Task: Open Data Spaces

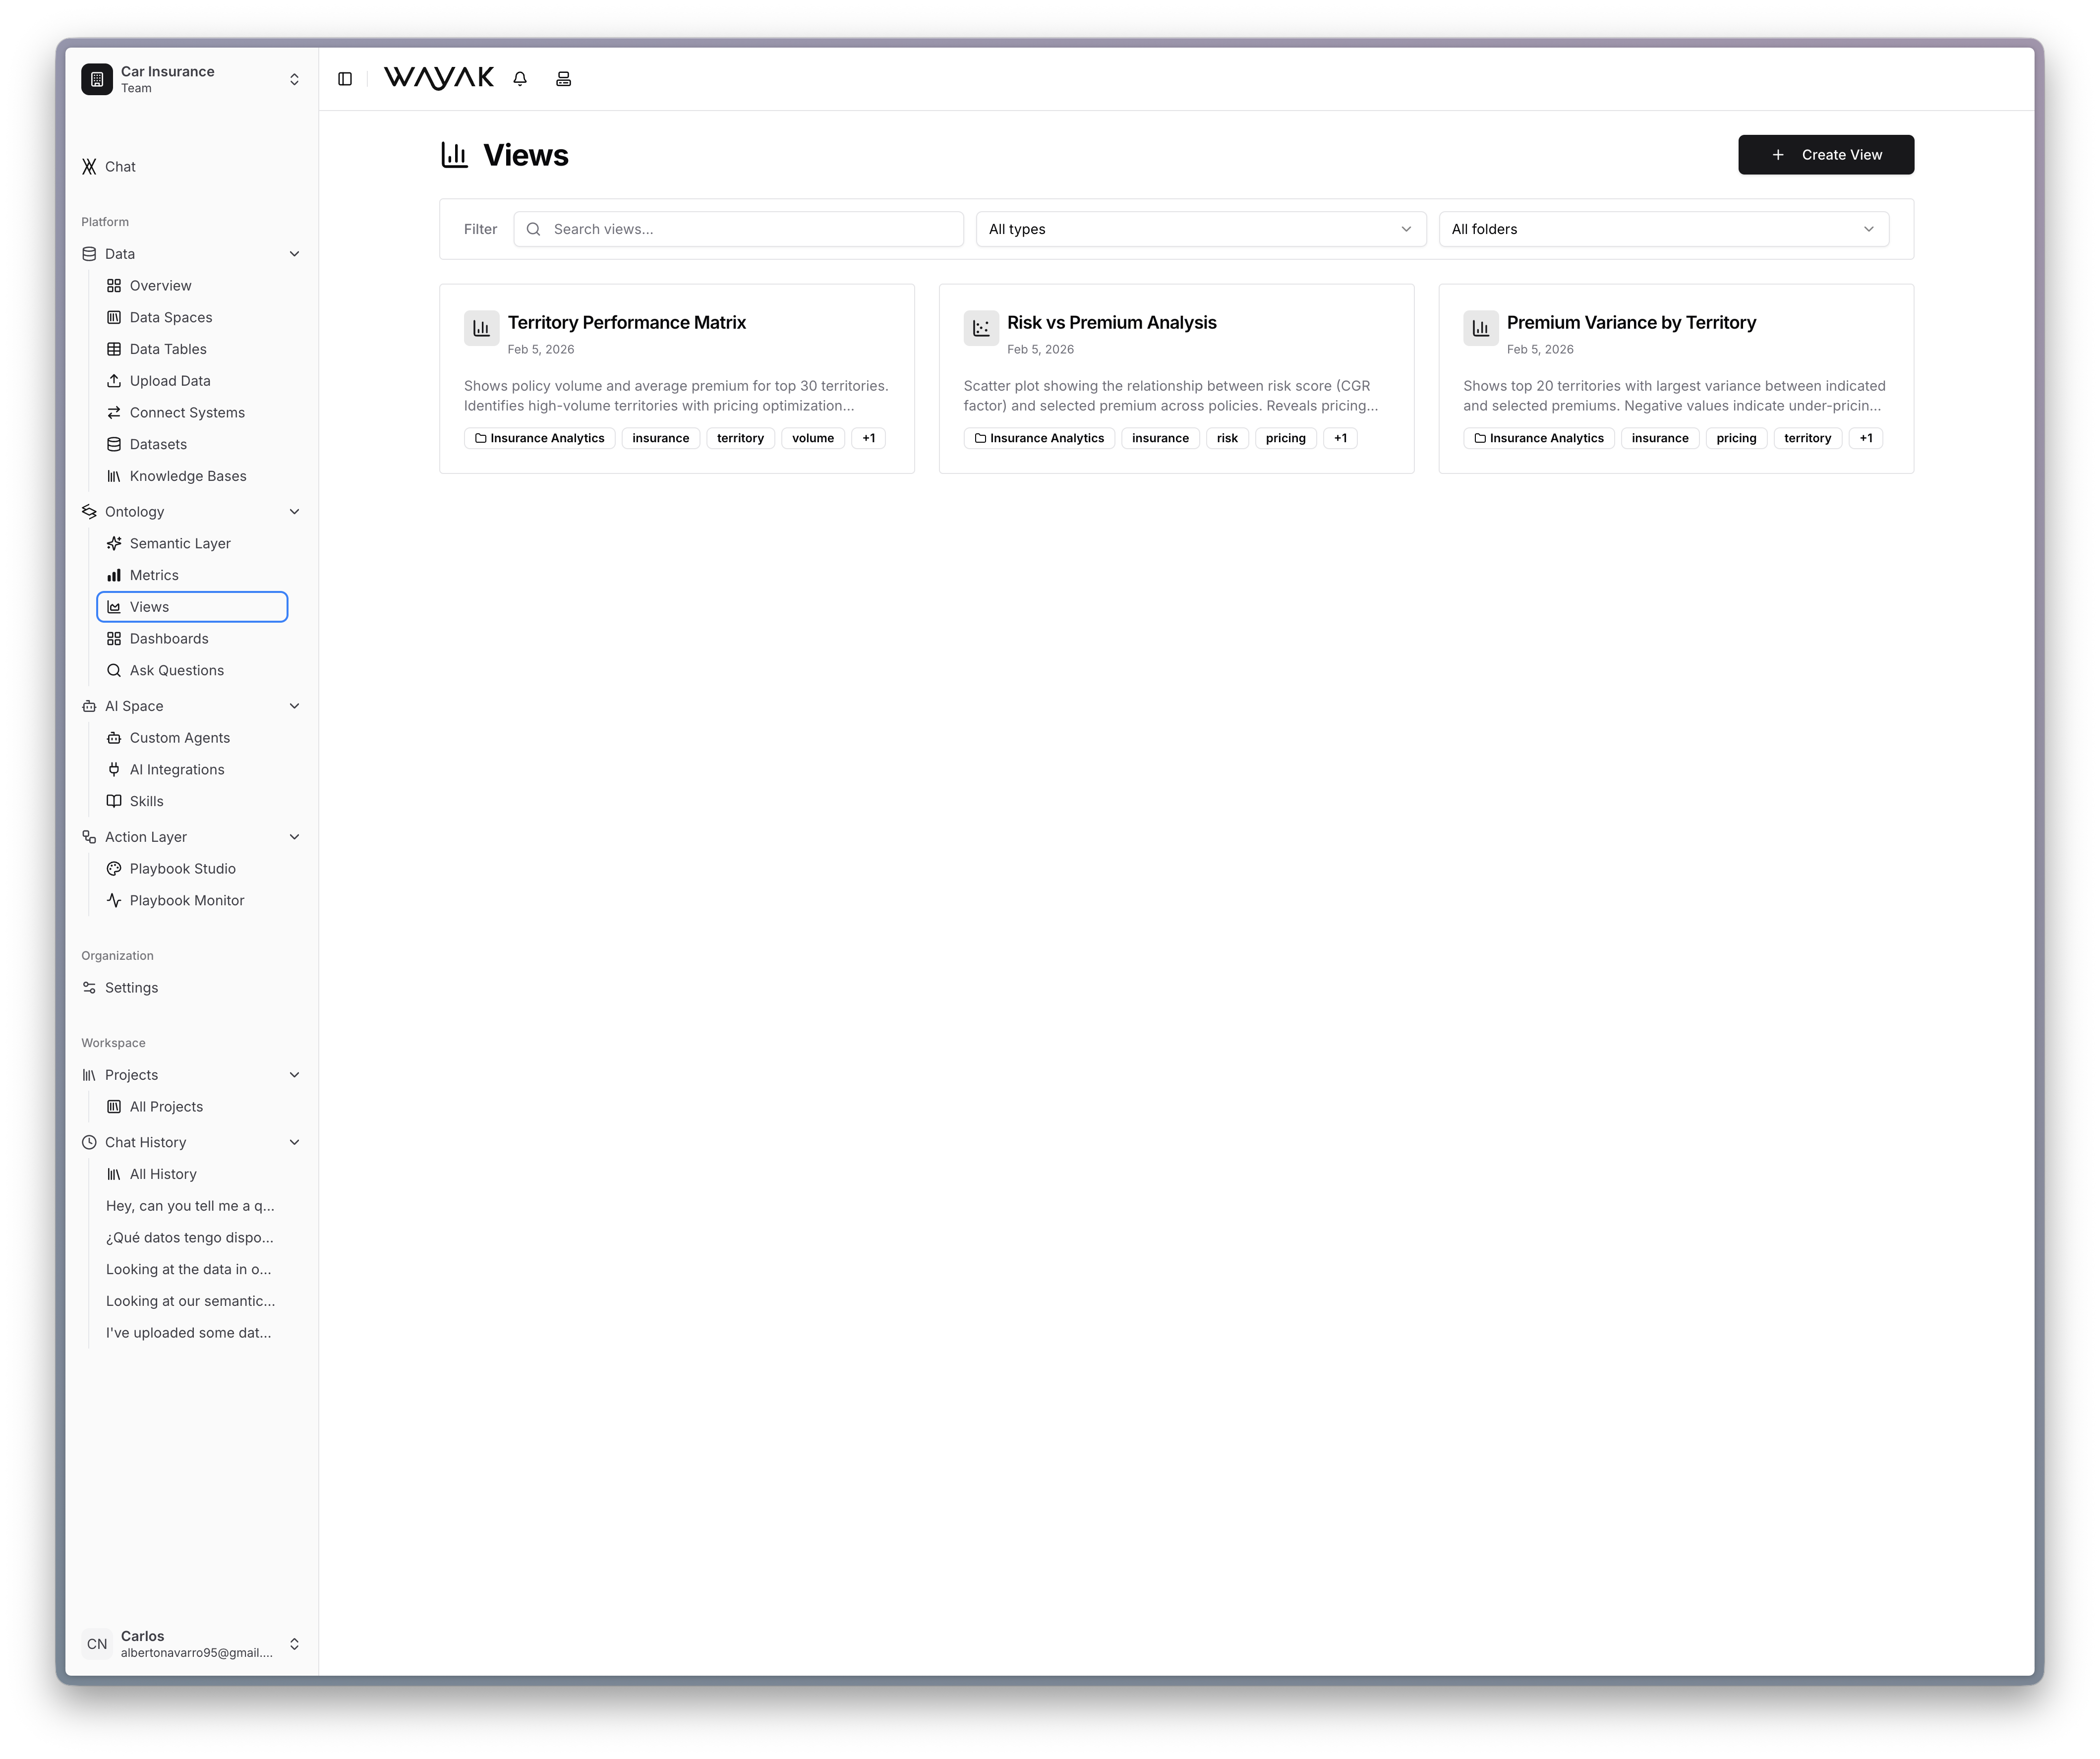Action: click(x=171, y=318)
